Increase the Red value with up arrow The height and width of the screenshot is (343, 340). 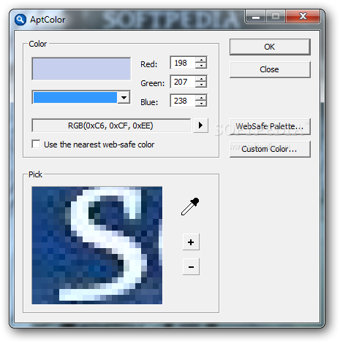tap(201, 60)
